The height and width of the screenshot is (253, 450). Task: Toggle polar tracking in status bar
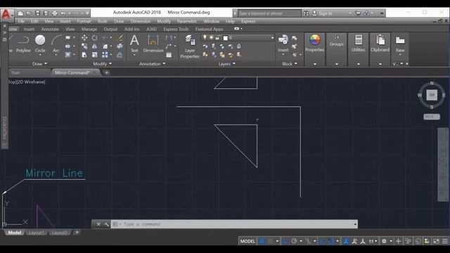click(294, 241)
